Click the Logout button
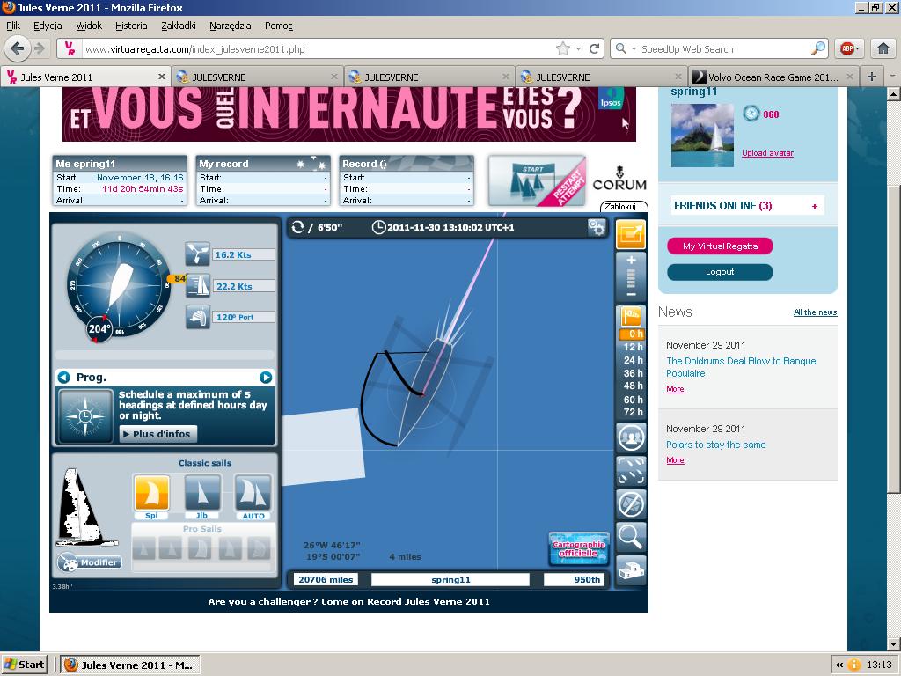The height and width of the screenshot is (676, 901). pyautogui.click(x=719, y=272)
